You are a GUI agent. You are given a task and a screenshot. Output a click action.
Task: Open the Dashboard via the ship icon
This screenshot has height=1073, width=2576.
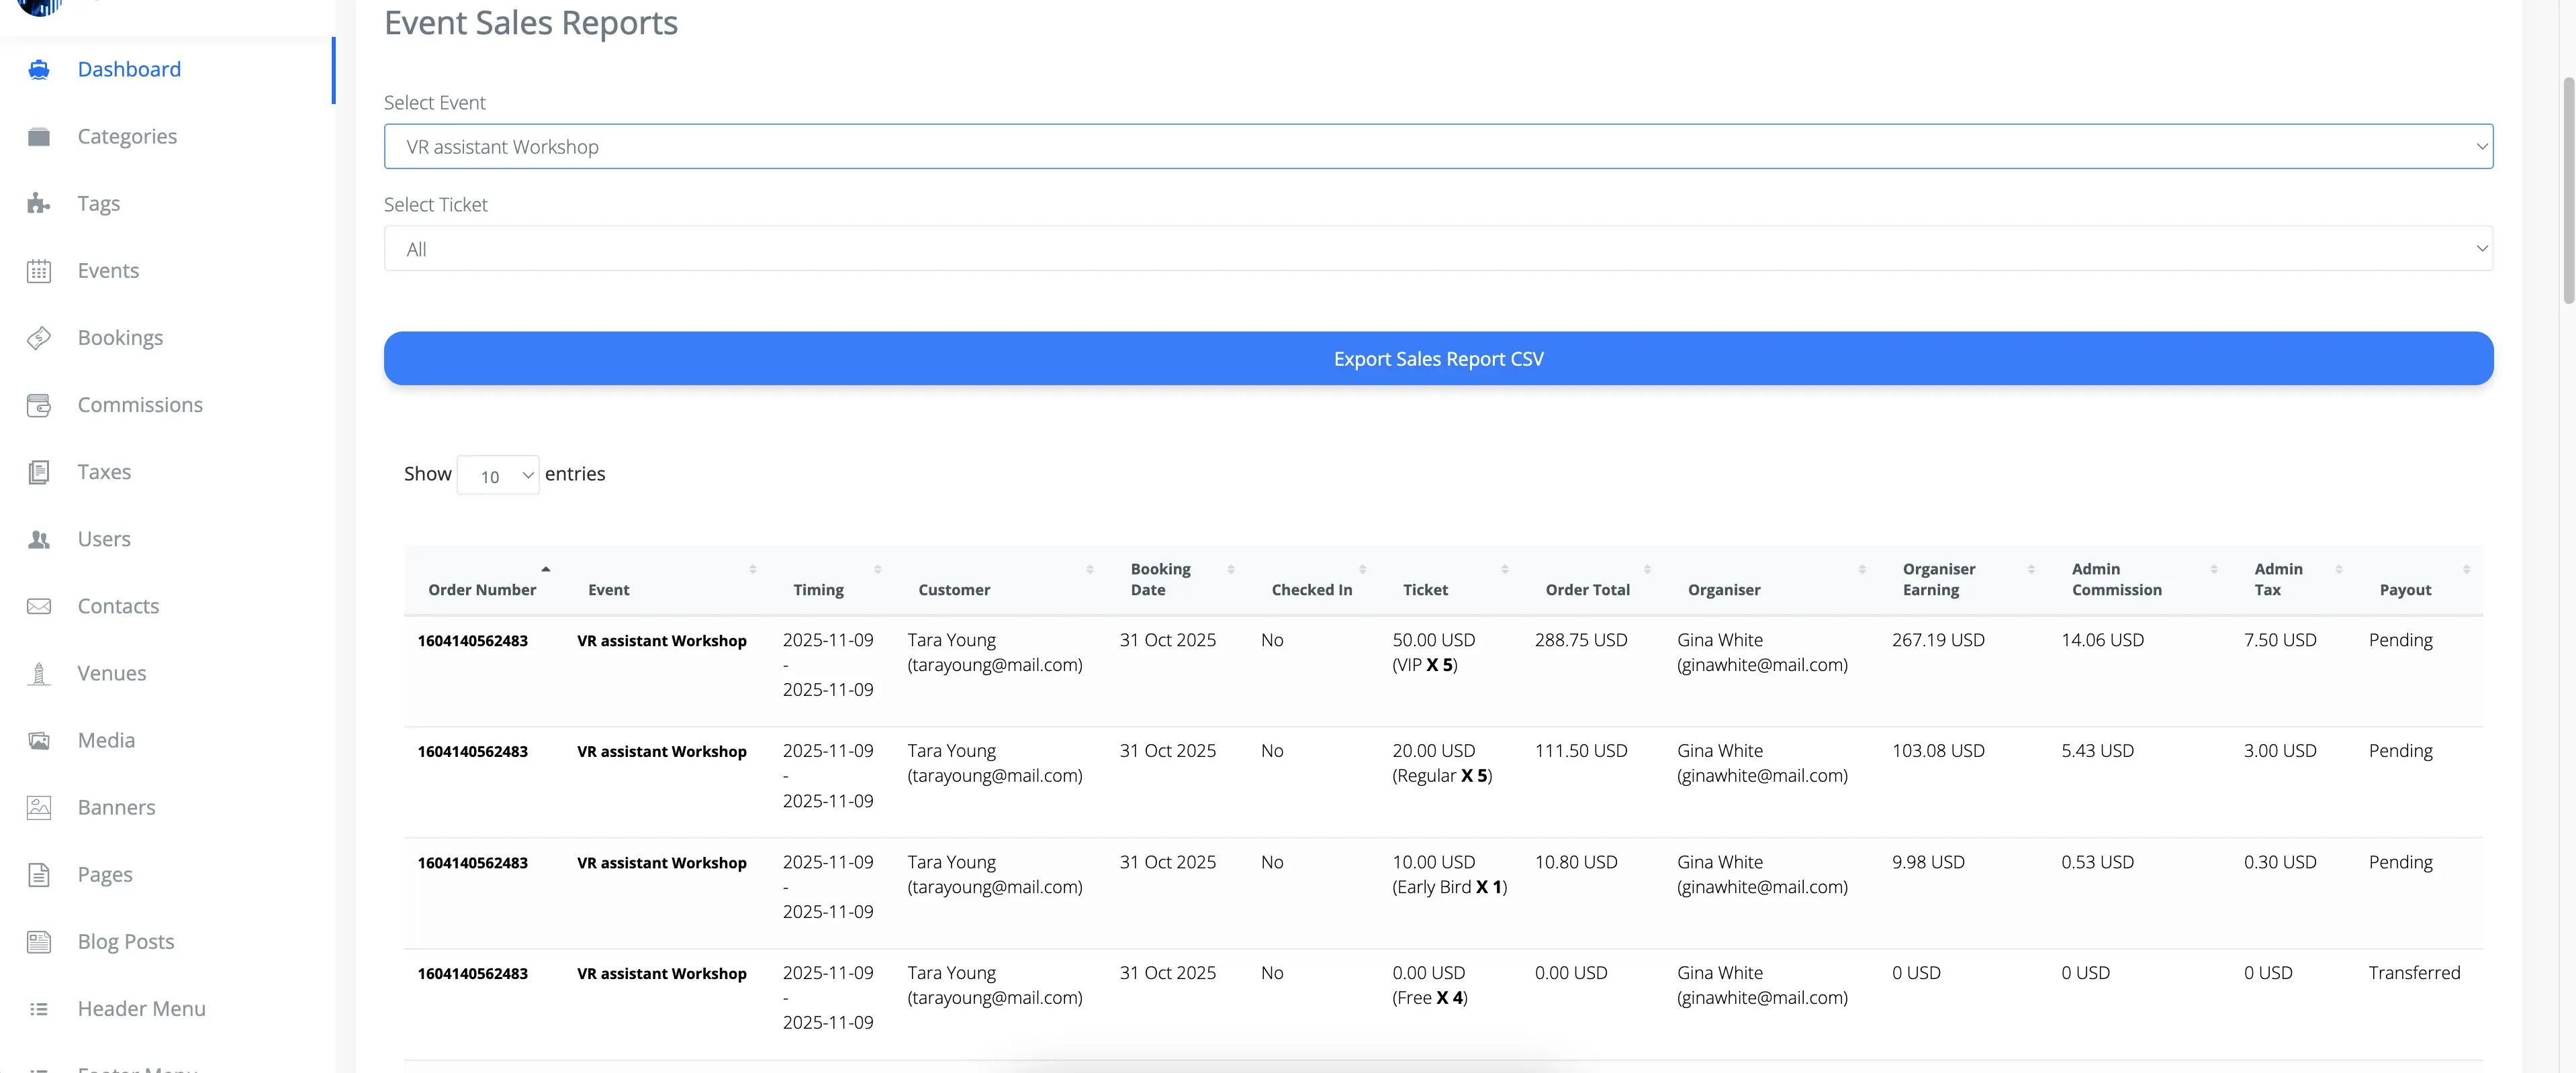click(38, 69)
